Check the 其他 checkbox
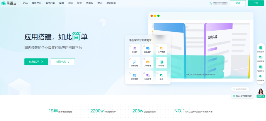 tap(157, 73)
